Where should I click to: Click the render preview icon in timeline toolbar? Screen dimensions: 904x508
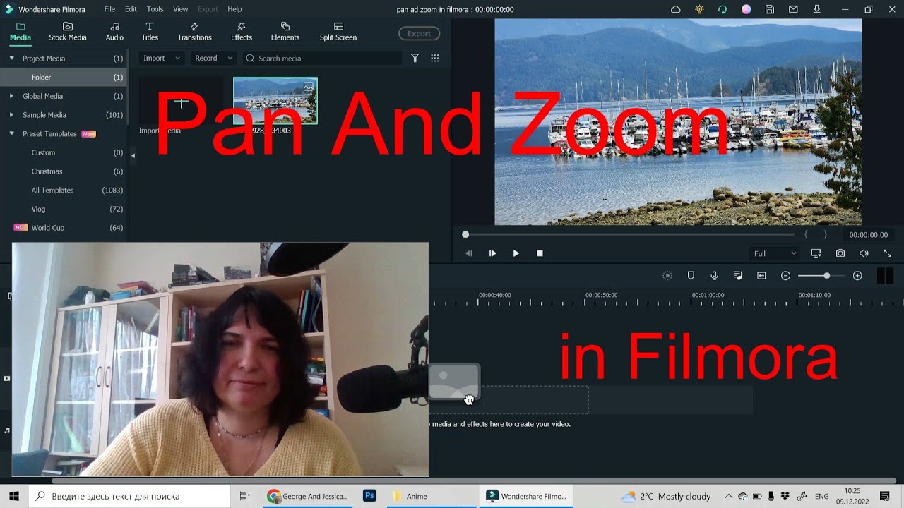pos(667,276)
